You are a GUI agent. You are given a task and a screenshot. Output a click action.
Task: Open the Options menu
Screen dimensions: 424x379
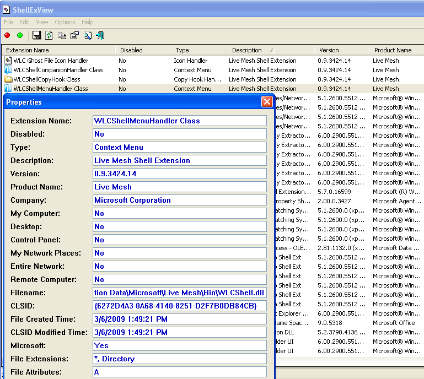click(65, 22)
